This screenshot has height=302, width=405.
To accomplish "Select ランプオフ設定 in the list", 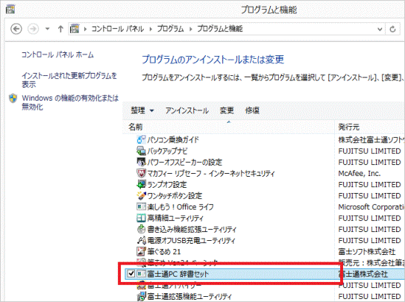I will pyautogui.click(x=167, y=185).
